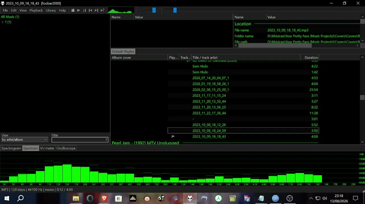The image size is (365, 204).
Task: Open the View menu
Action: click(x=23, y=10)
